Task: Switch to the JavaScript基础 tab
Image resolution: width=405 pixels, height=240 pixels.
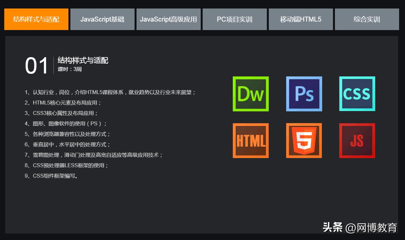Action: click(102, 19)
